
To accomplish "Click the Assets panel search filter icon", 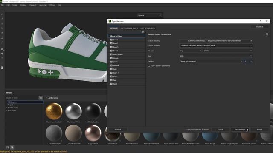I will [x=41, y=98].
